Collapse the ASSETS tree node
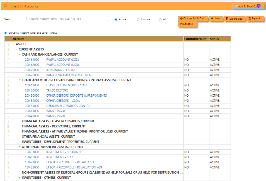 click(14, 44)
